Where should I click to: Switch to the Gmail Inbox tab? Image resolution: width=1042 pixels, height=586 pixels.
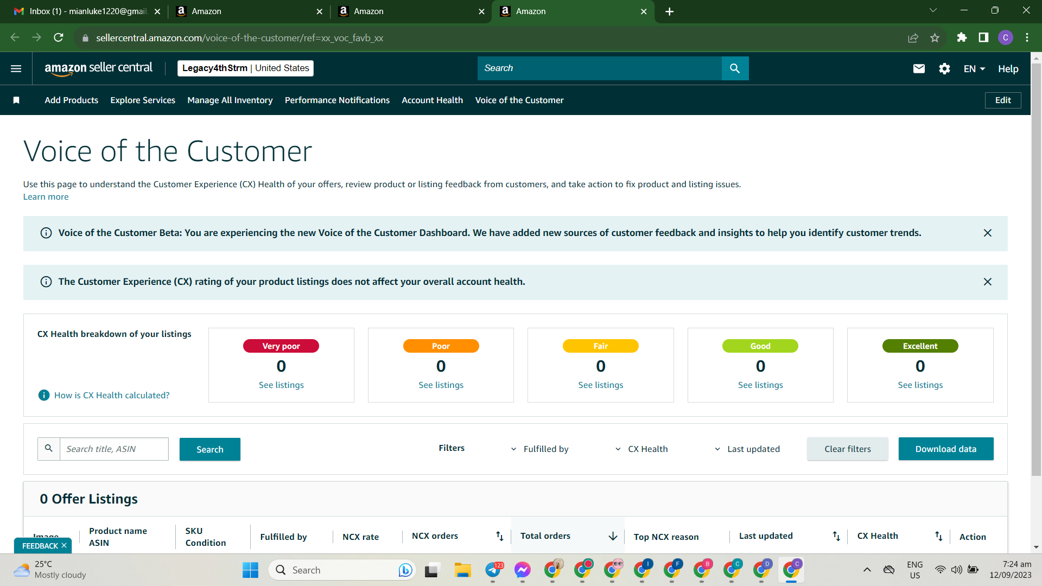tap(87, 11)
